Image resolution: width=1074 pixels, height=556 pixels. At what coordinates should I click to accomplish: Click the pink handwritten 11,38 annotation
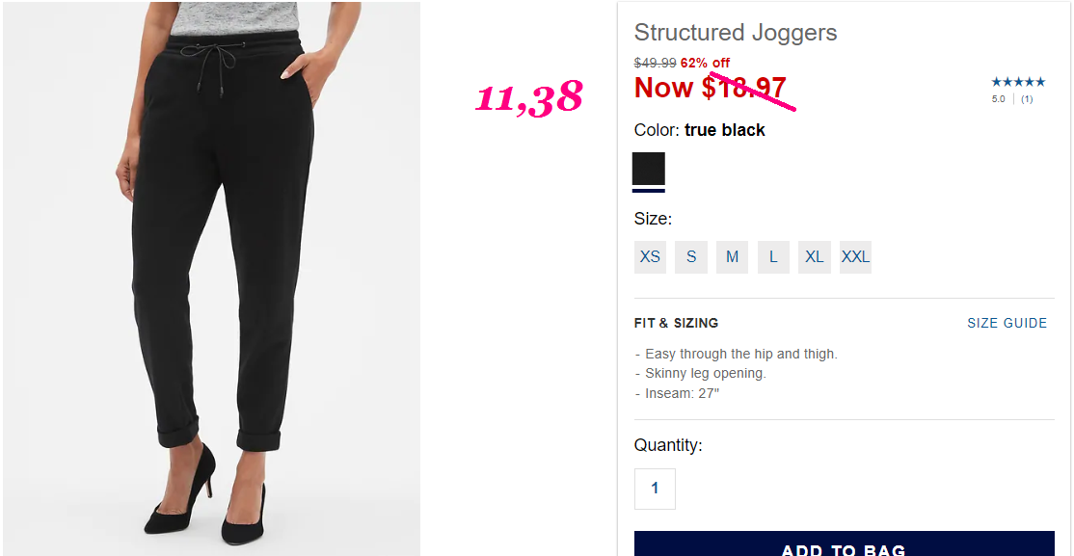[528, 98]
